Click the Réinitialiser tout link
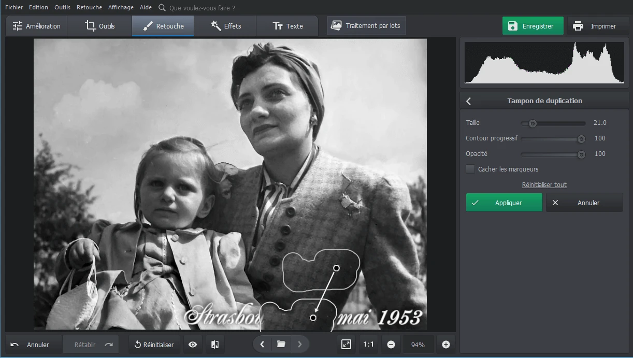The height and width of the screenshot is (358, 633). (x=544, y=185)
